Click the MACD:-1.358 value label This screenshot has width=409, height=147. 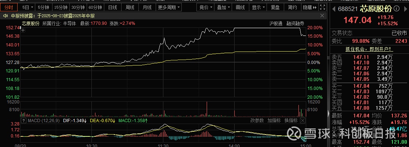click(133, 121)
